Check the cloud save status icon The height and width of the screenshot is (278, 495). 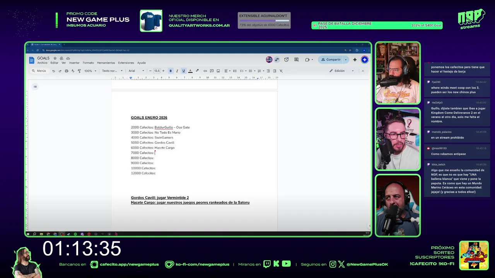[68, 58]
